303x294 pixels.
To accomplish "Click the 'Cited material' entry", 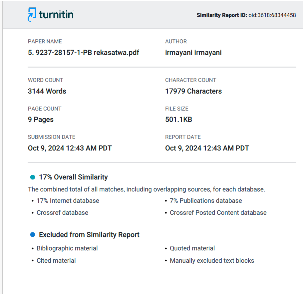I will 56,261.
